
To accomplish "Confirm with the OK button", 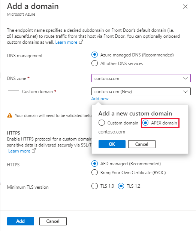I will coord(112,144).
